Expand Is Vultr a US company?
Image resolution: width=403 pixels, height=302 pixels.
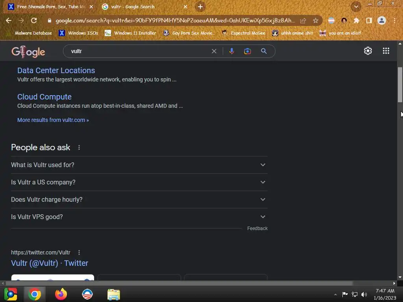139,182
